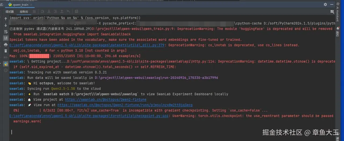Open the evaluate expression calculator icon
The image size is (344, 141).
point(77,12)
